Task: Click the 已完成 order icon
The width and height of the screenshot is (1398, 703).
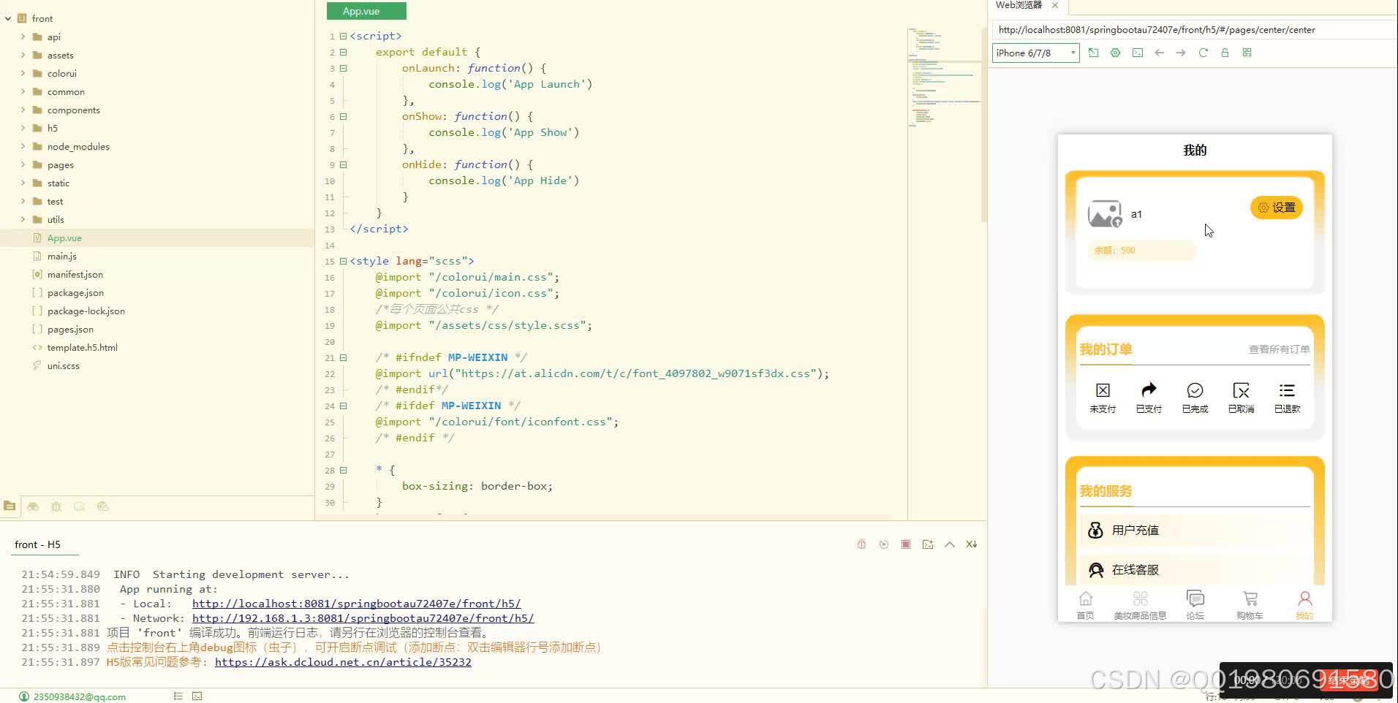Action: (1195, 390)
